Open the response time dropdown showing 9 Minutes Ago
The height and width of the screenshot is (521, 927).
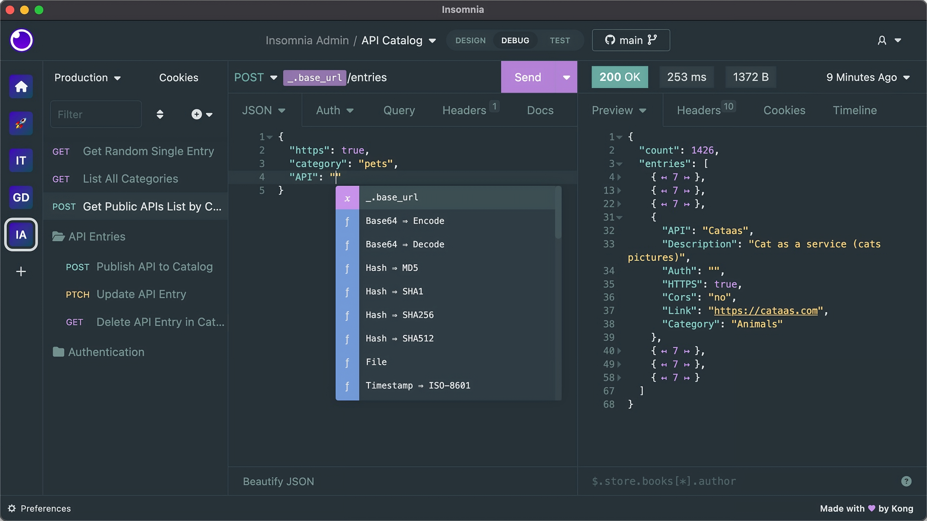pyautogui.click(x=868, y=77)
